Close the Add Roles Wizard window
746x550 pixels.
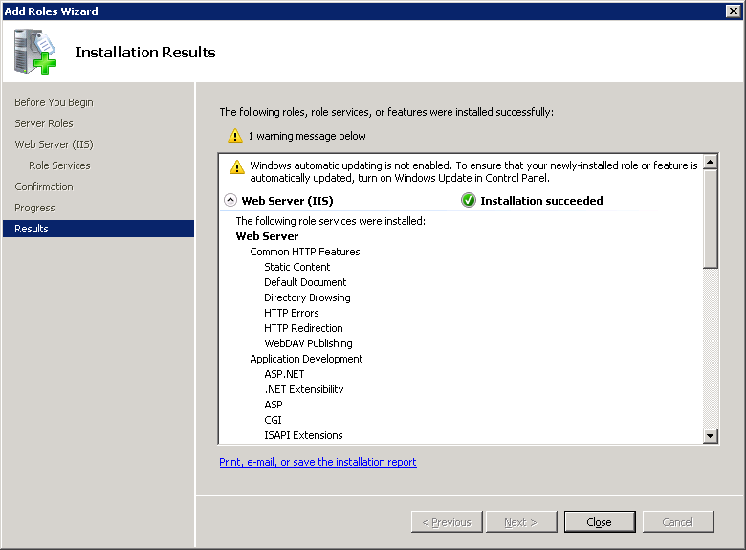click(734, 11)
